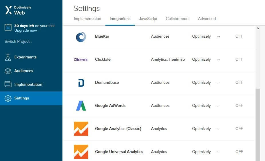This screenshot has height=161, width=265.
Task: Click the Clicktale logo
Action: pyautogui.click(x=81, y=60)
